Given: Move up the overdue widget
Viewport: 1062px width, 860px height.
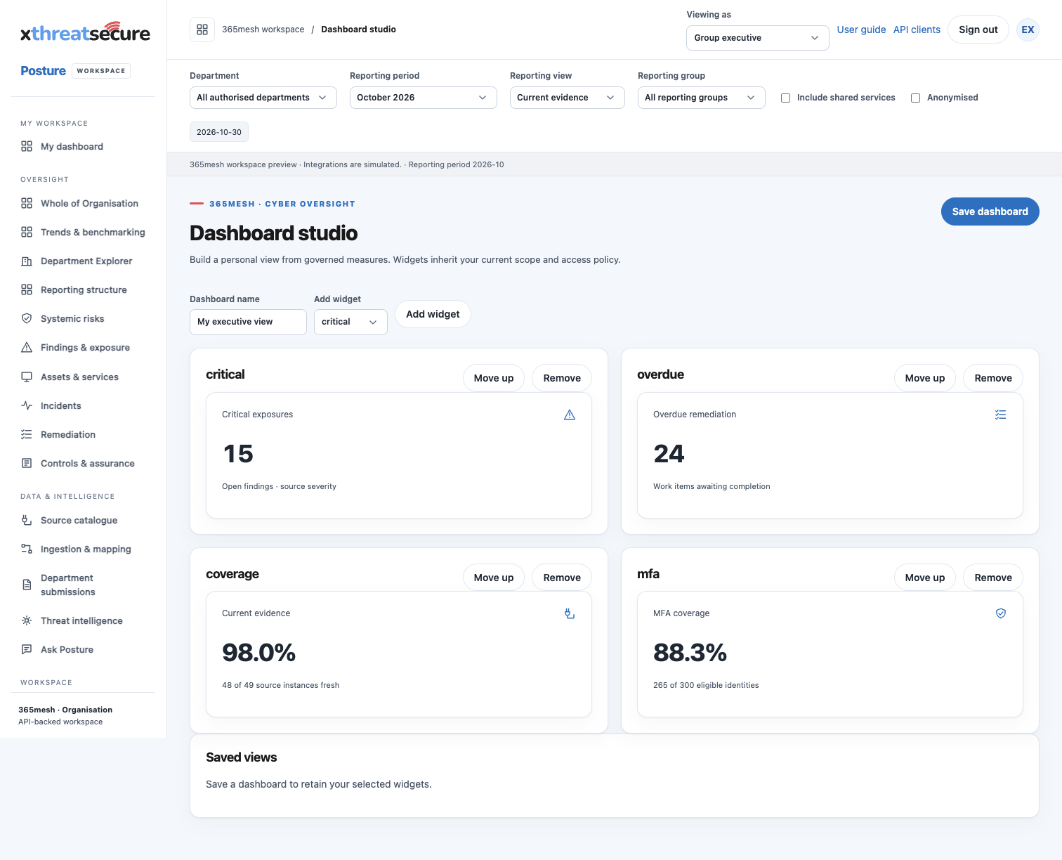Looking at the screenshot, I should pyautogui.click(x=924, y=378).
